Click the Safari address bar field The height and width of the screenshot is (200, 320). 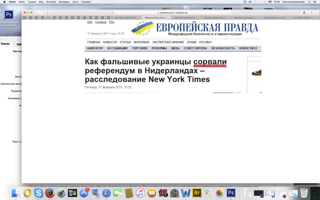[x=172, y=13]
